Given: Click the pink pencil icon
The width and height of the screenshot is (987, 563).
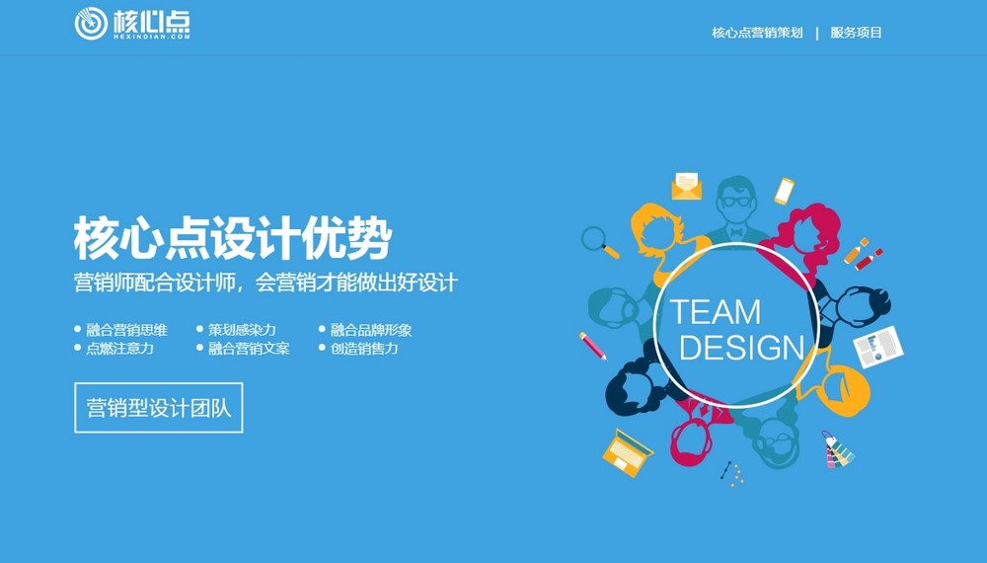Looking at the screenshot, I should 592,346.
